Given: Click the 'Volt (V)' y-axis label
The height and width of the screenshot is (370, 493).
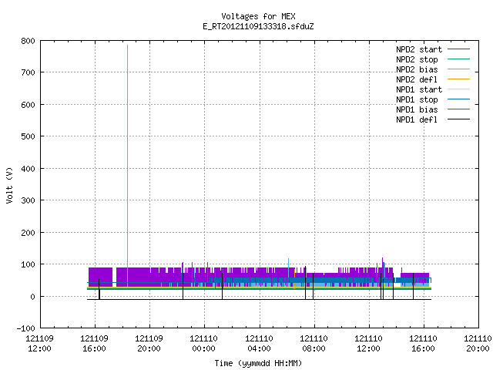Looking at the screenshot, I should pyautogui.click(x=9, y=185).
